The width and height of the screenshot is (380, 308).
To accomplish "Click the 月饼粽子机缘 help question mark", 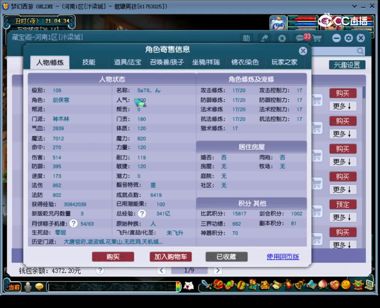I will [73, 223].
